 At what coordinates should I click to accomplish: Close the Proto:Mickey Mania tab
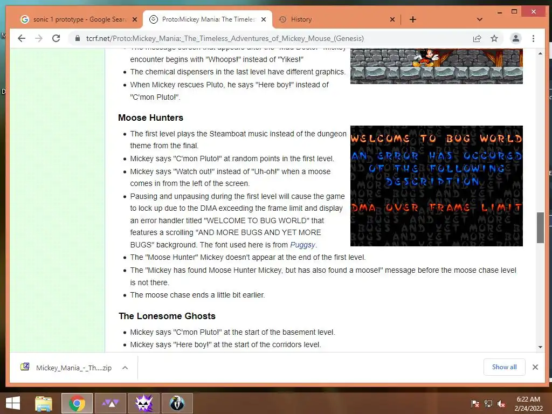point(263,19)
